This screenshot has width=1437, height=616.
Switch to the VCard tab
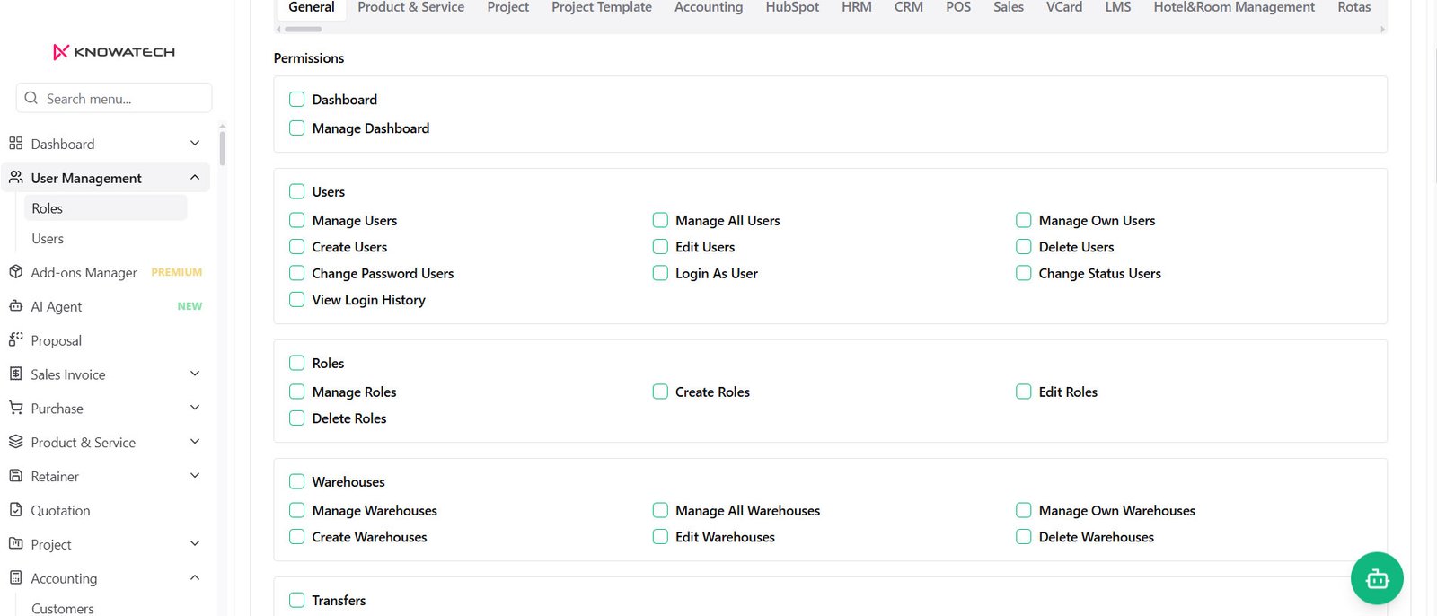pos(1064,7)
